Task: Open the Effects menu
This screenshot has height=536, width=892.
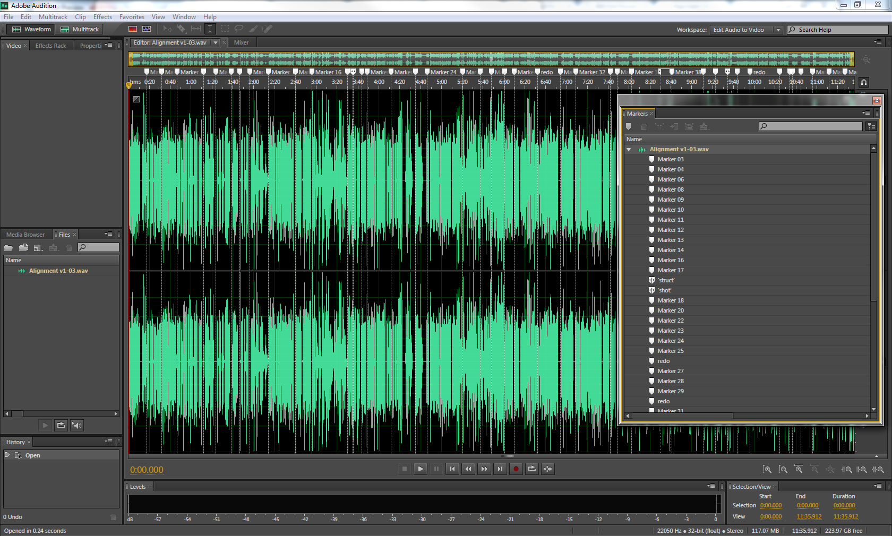Action: click(102, 17)
